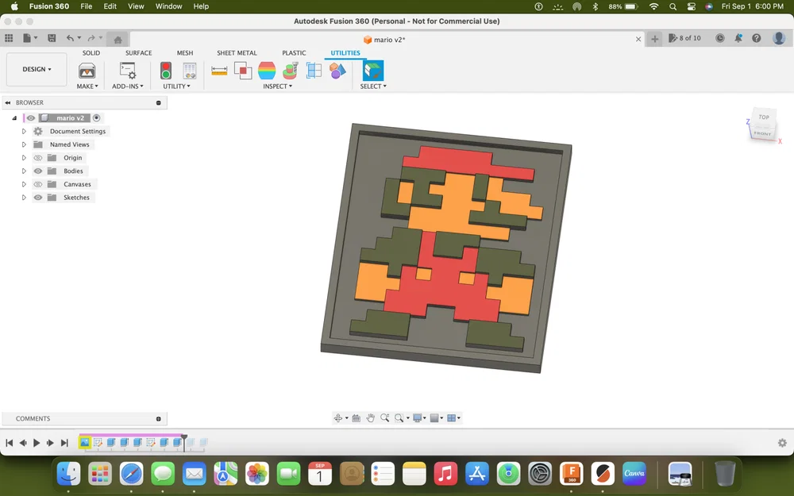794x496 pixels.
Task: Expand the Bodies folder arrow
Action: (24, 171)
